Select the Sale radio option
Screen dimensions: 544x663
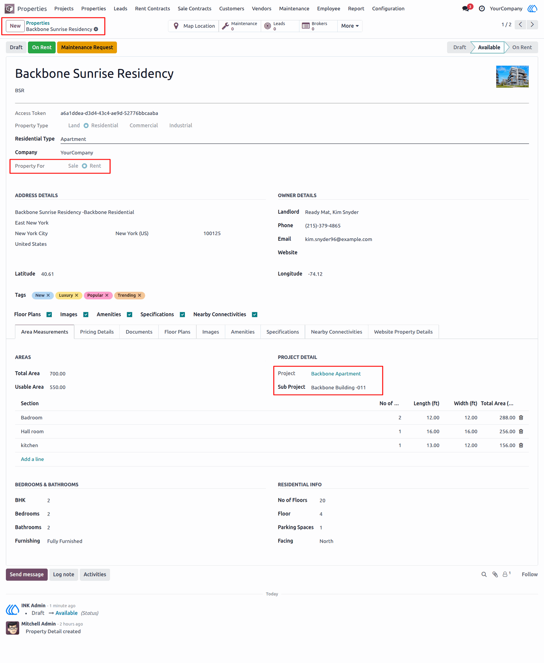[73, 166]
